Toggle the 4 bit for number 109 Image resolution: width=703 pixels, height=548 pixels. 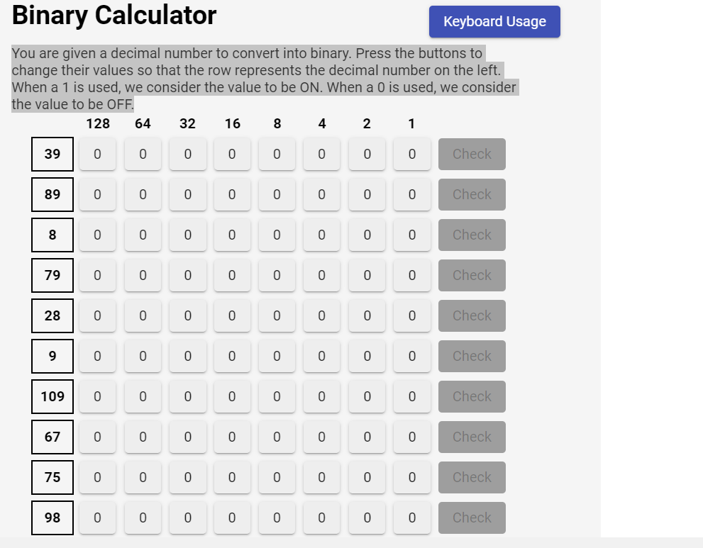pos(321,396)
